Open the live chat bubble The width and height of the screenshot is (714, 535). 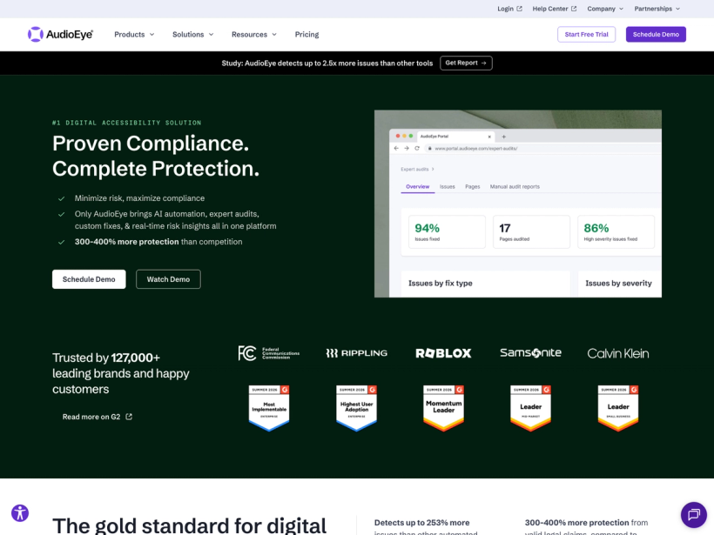click(x=693, y=514)
